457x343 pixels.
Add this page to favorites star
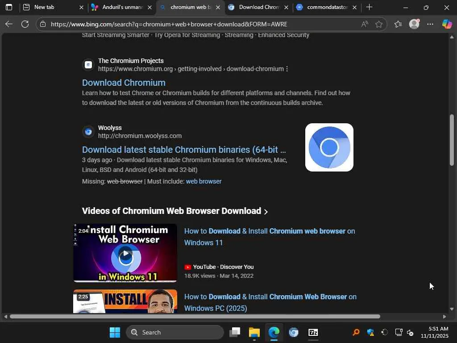(x=378, y=24)
